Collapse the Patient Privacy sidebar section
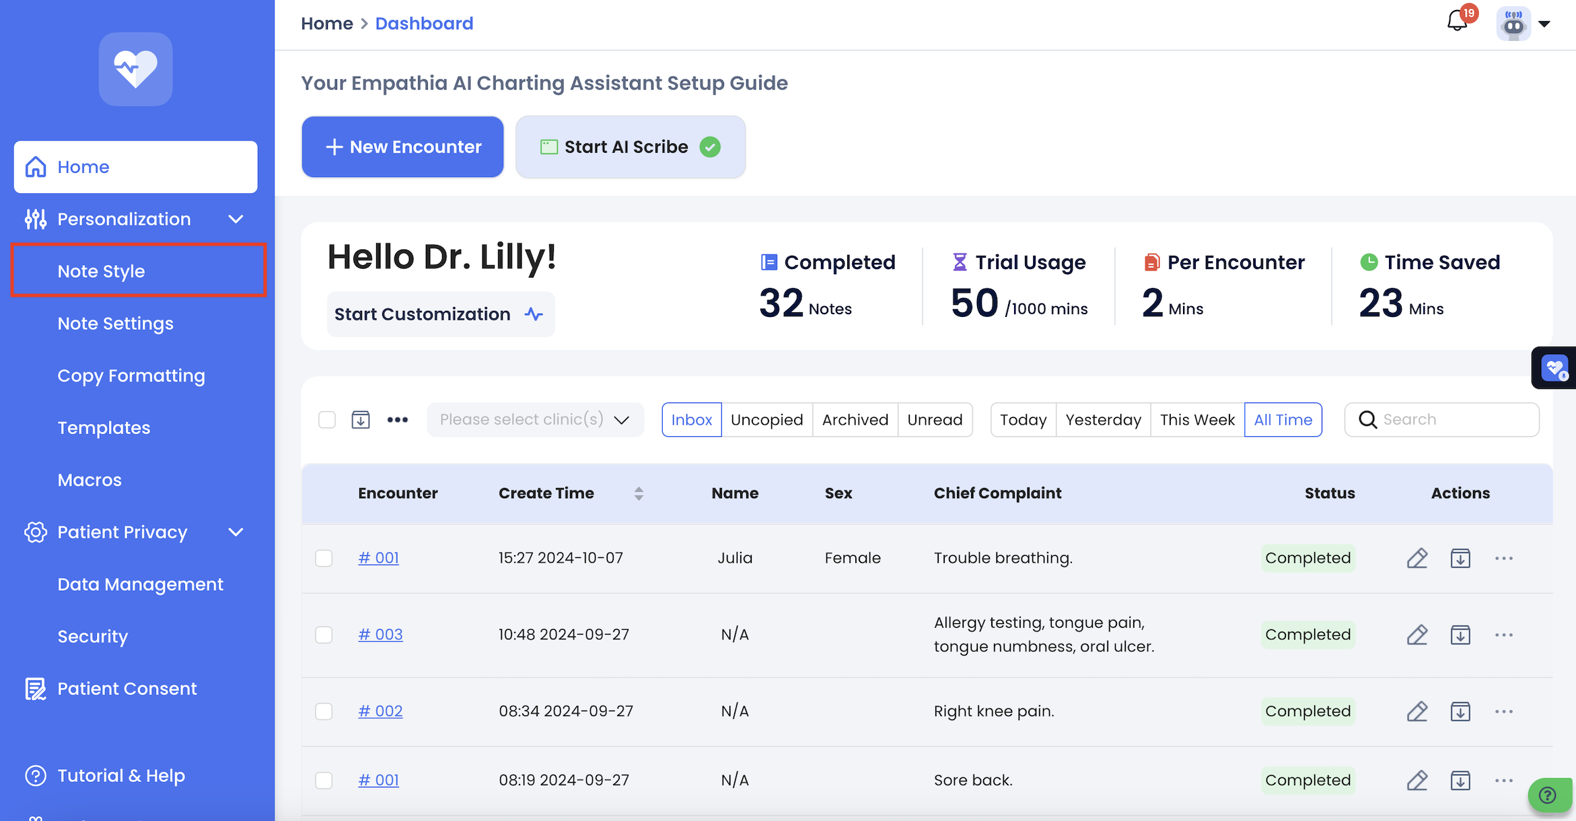The image size is (1576, 821). (x=236, y=532)
